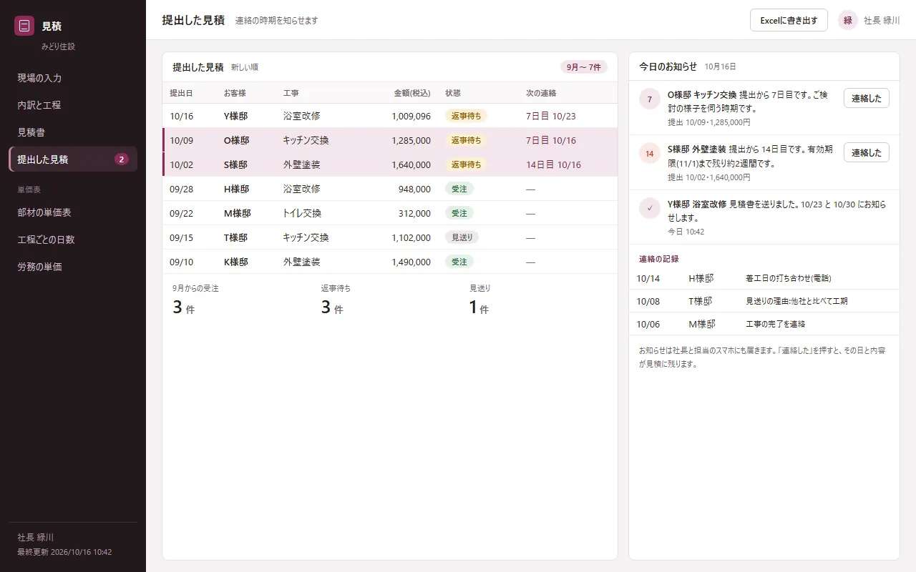Click the 受注 status badge for M様邸
The image size is (916, 572).
click(x=459, y=213)
